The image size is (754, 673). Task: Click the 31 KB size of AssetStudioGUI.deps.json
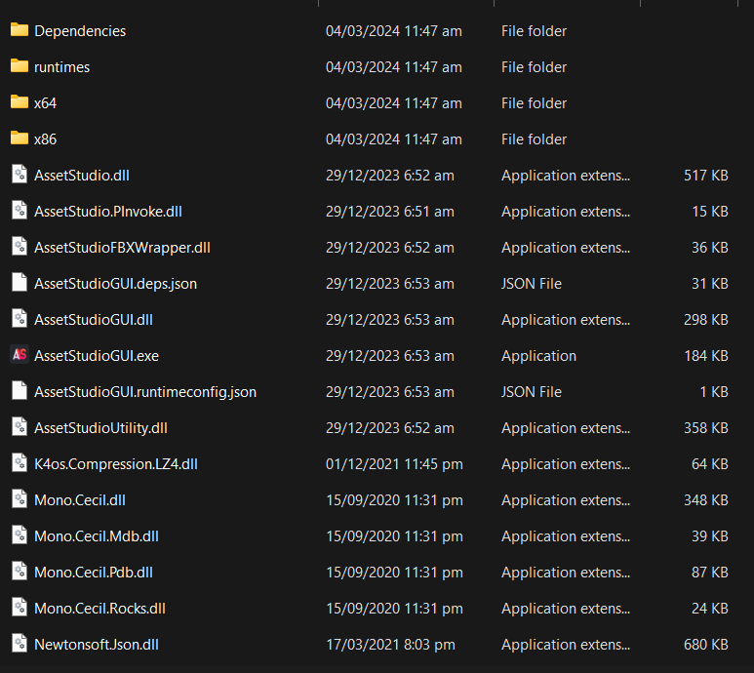710,284
